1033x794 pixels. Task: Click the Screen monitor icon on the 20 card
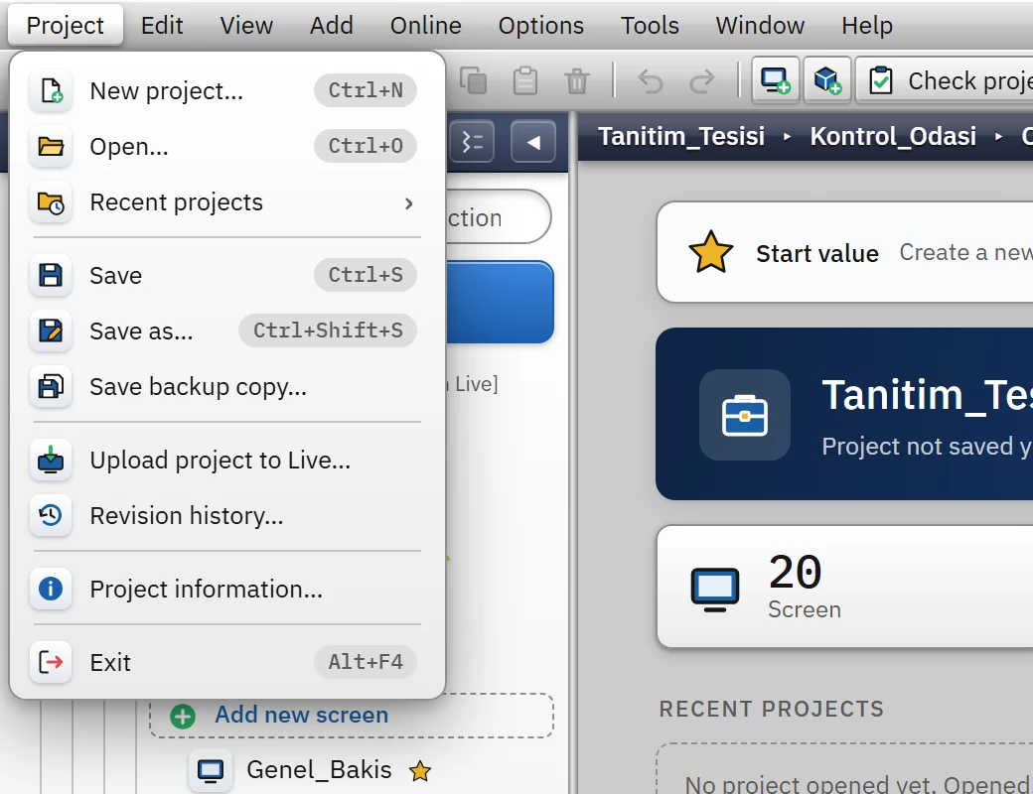(x=715, y=588)
